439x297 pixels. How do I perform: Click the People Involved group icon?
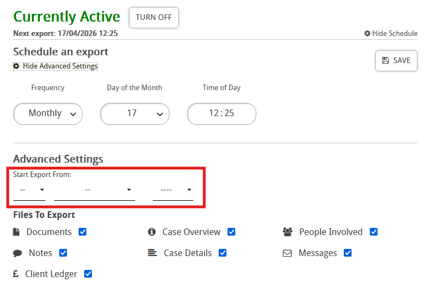pyautogui.click(x=287, y=232)
